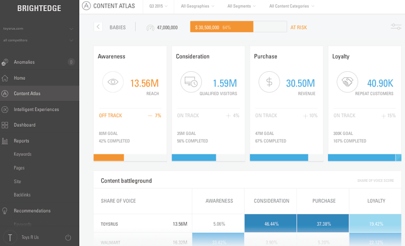Click the Dashboard grid icon
The height and width of the screenshot is (246, 405).
[5, 125]
